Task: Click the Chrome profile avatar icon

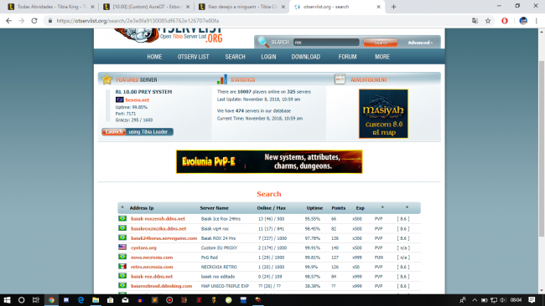Action: pos(523,21)
